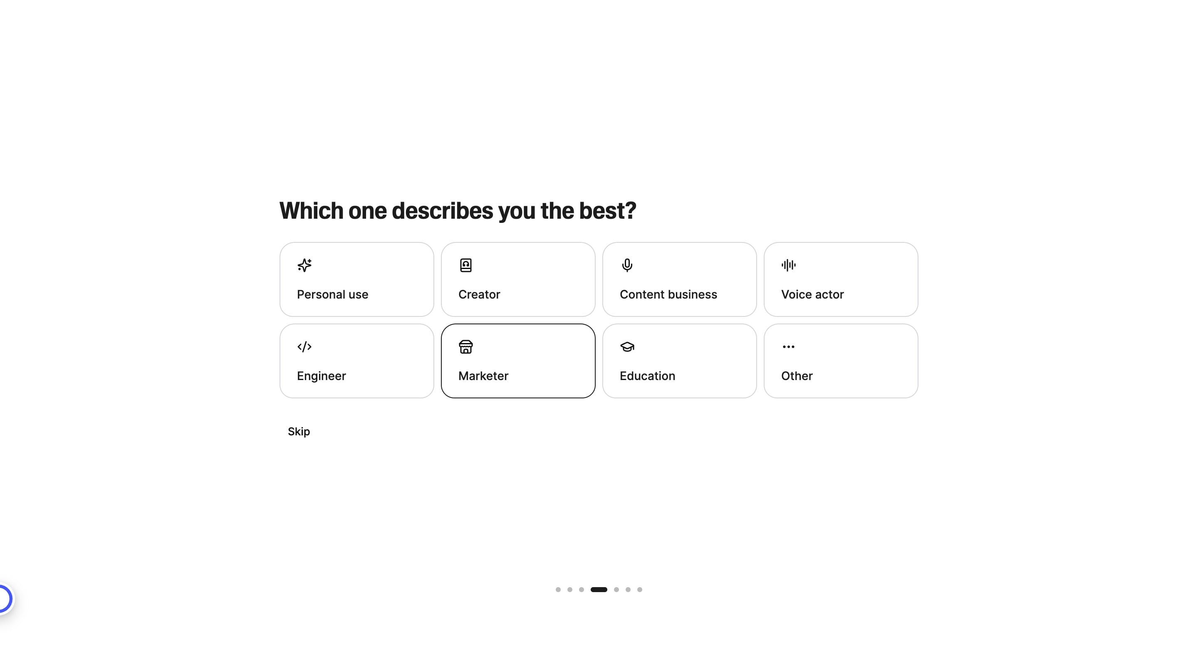The image size is (1198, 647).
Task: Select the Engineer option
Action: 356,360
